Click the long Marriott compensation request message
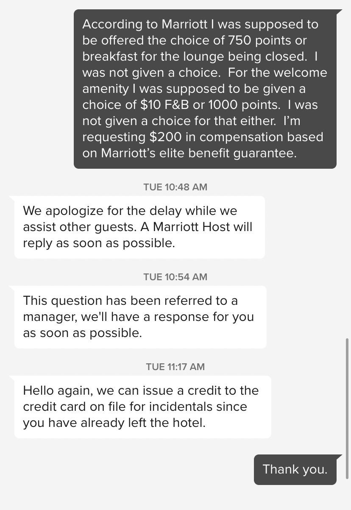Image resolution: width=351 pixels, height=510 pixels. pos(205,89)
